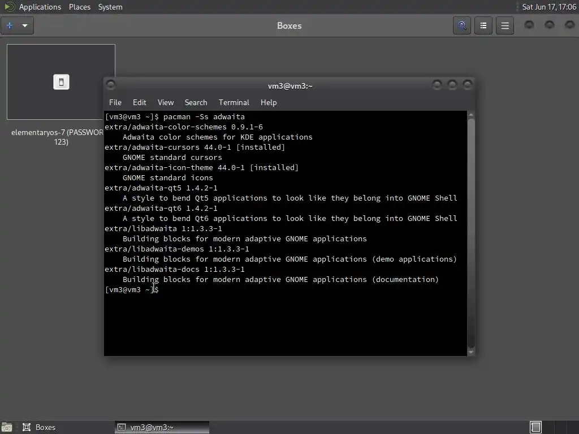Viewport: 579px width, 434px height.
Task: Open the Applications menu in top panel
Action: [40, 7]
